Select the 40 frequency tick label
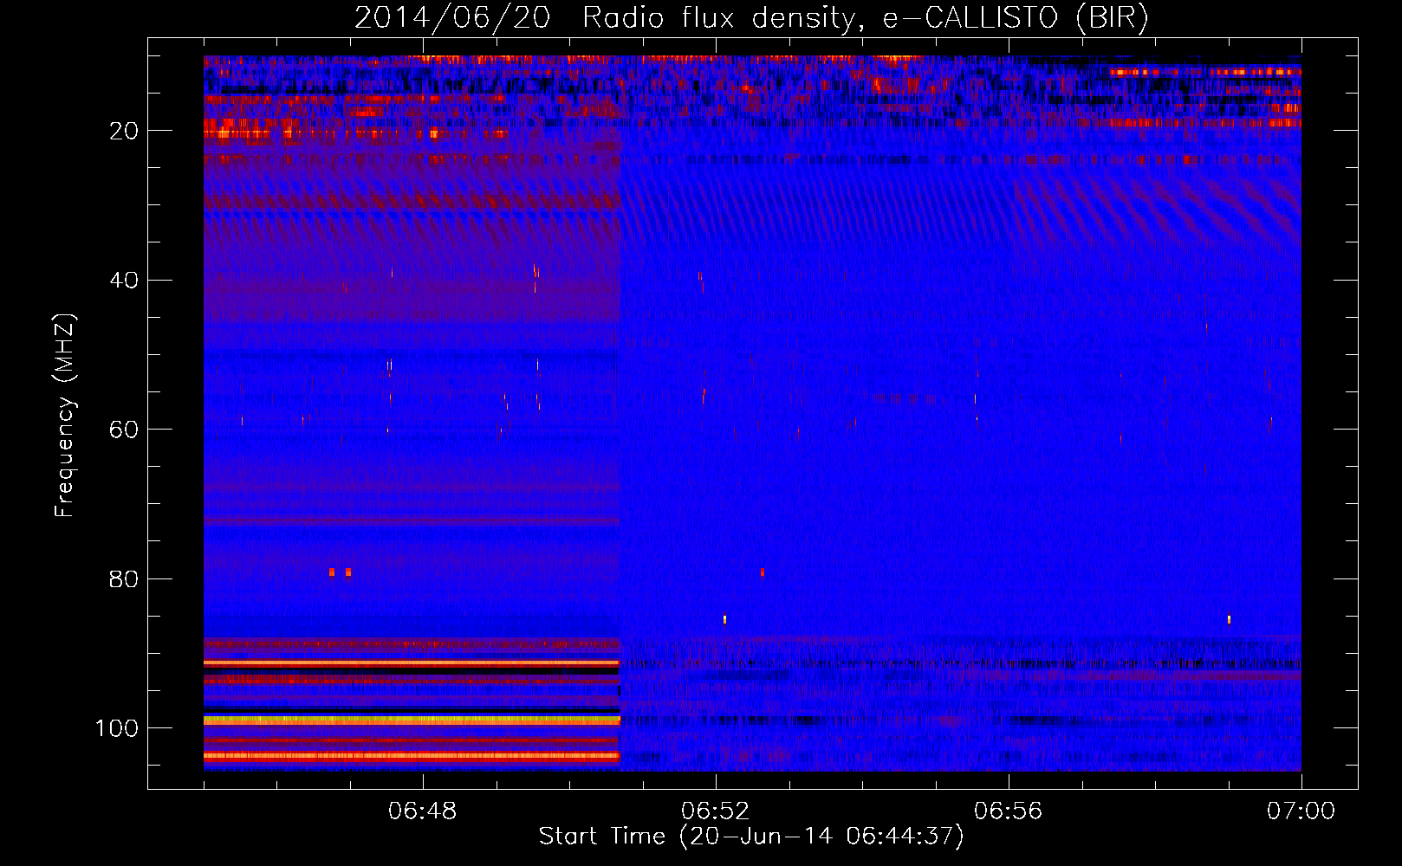Screen dimensions: 1402x866 click(124, 280)
